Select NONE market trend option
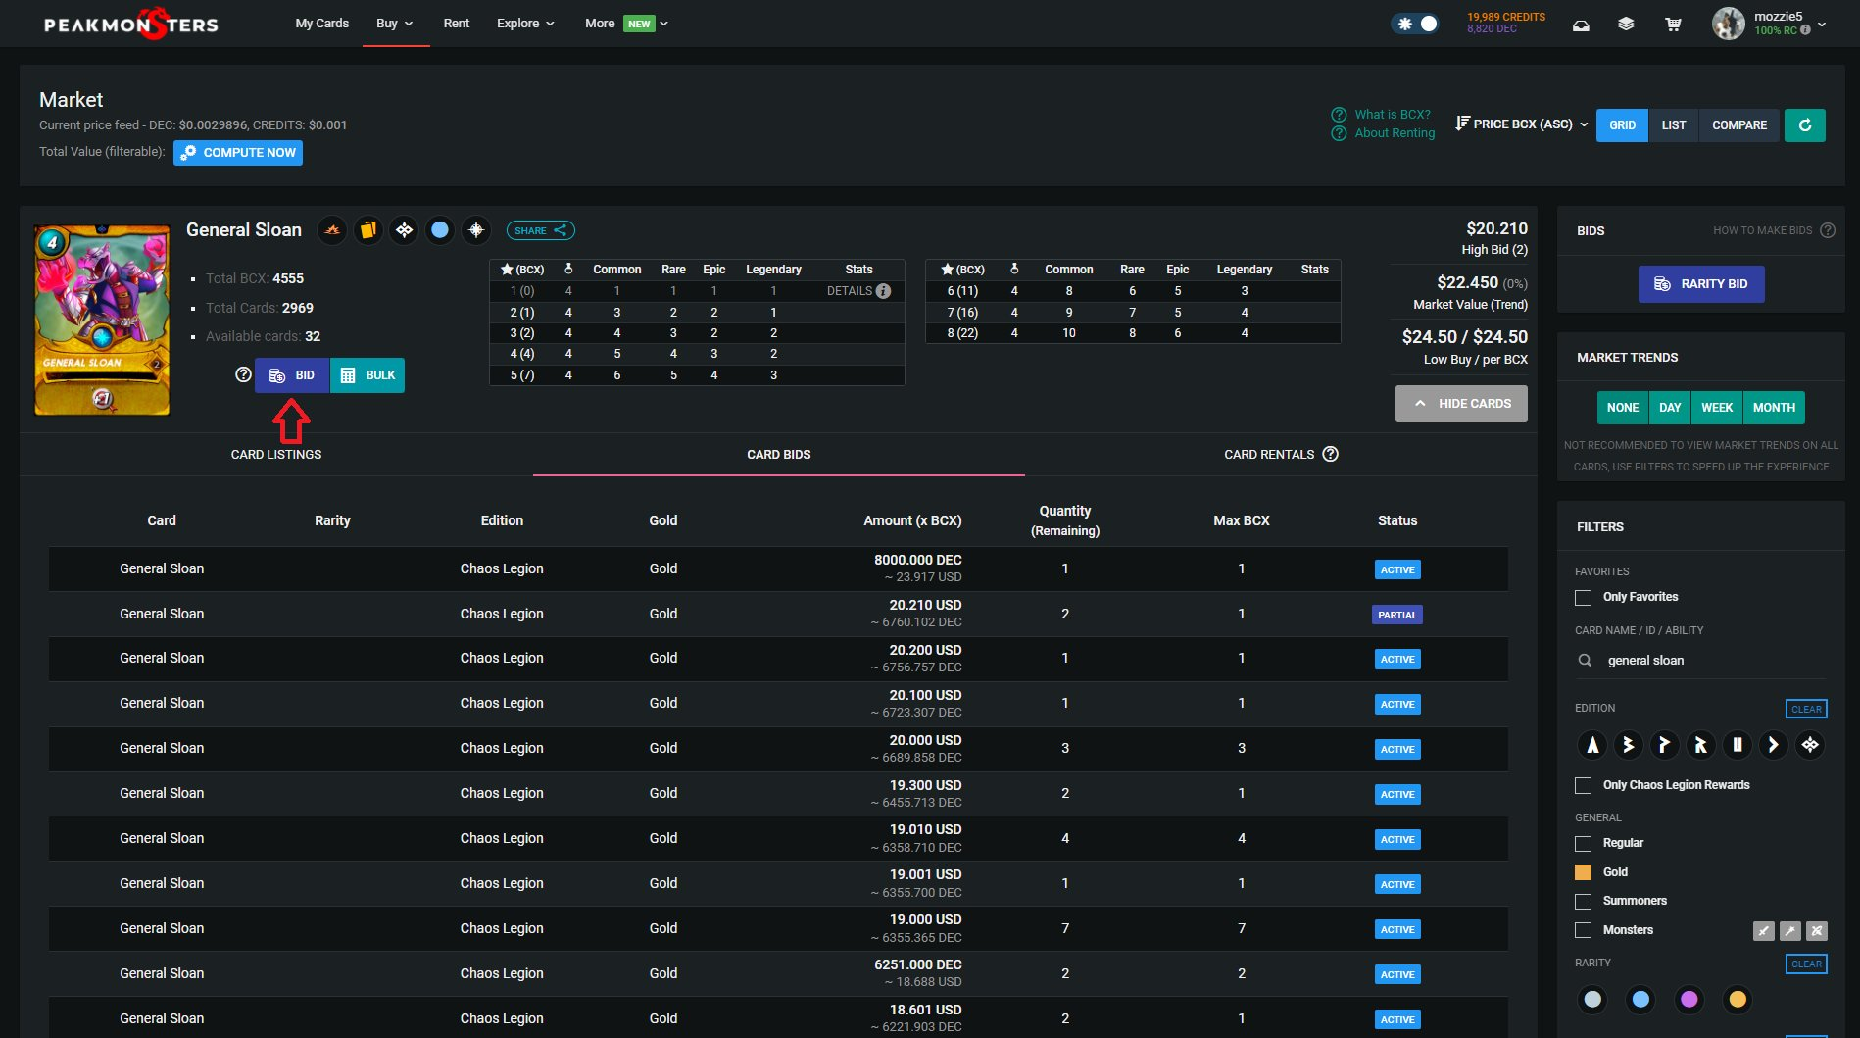1860x1038 pixels. point(1622,408)
